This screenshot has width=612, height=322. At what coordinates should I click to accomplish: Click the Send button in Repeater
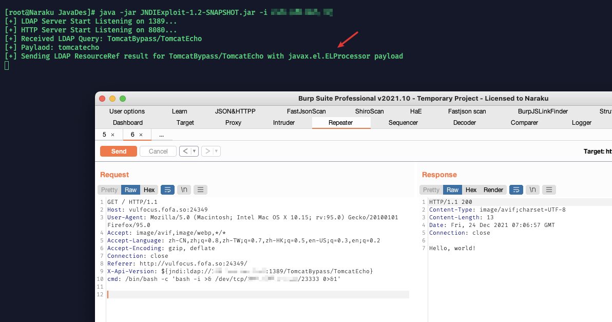tap(118, 151)
